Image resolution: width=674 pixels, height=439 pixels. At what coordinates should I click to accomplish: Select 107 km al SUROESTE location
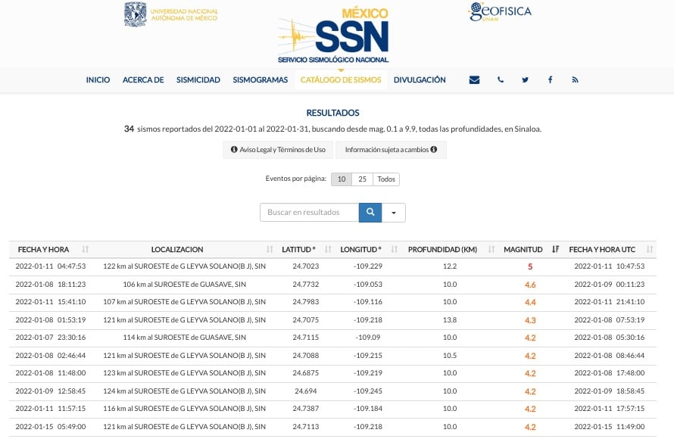[x=185, y=302]
